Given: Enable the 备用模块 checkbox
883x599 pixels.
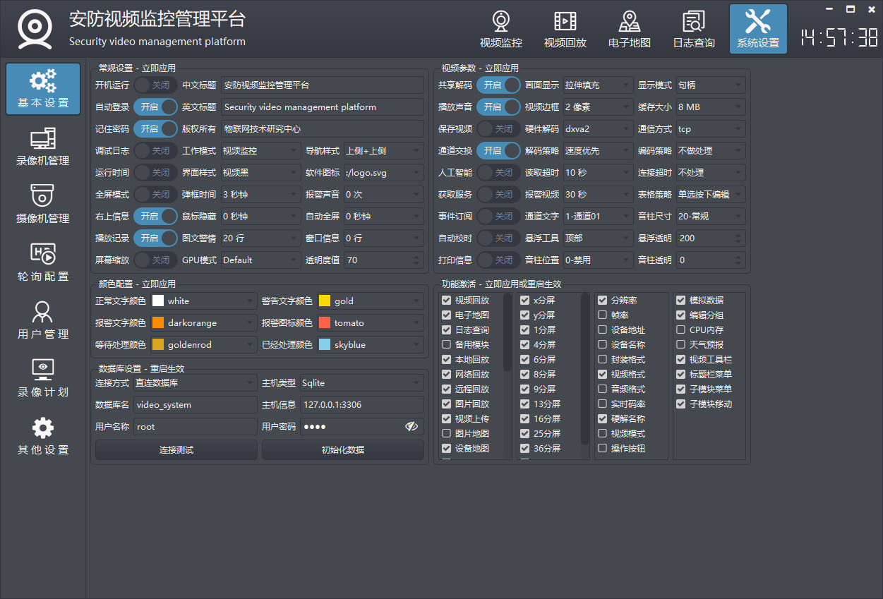Looking at the screenshot, I should (447, 345).
